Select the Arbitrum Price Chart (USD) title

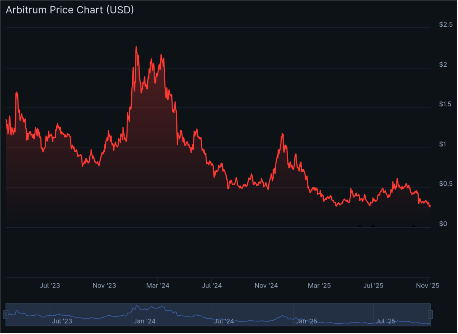click(70, 10)
